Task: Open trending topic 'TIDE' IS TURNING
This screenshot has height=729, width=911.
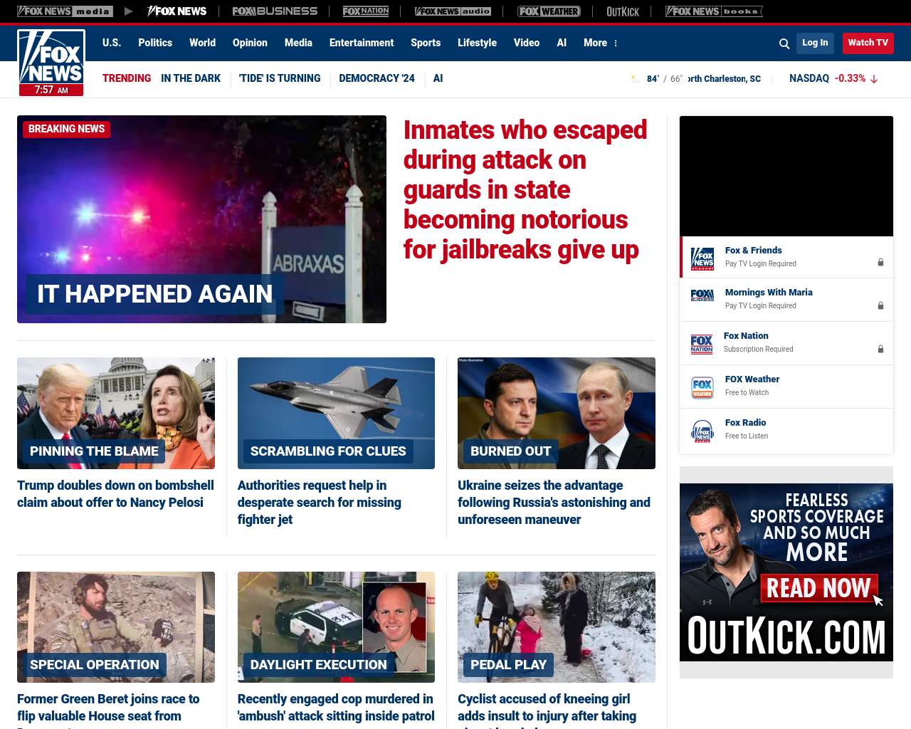Action: (x=280, y=78)
